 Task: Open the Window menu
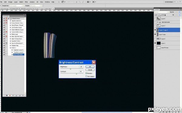click(47, 2)
